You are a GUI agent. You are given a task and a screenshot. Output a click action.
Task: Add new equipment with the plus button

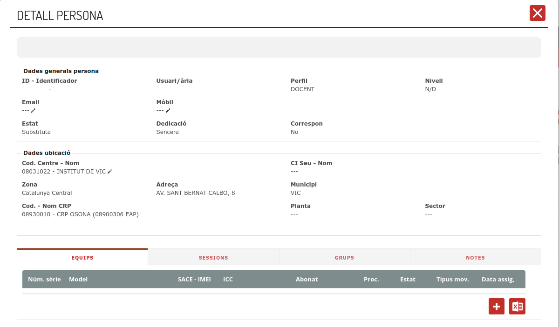coord(496,307)
